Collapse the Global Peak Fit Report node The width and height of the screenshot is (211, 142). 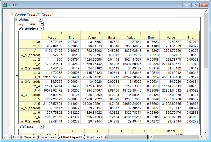pos(12,15)
